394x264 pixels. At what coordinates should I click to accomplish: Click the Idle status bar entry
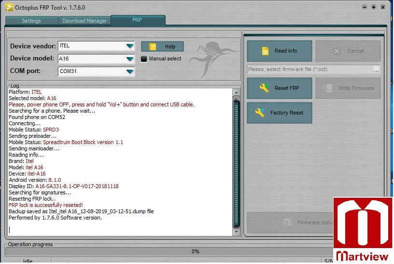point(28,261)
